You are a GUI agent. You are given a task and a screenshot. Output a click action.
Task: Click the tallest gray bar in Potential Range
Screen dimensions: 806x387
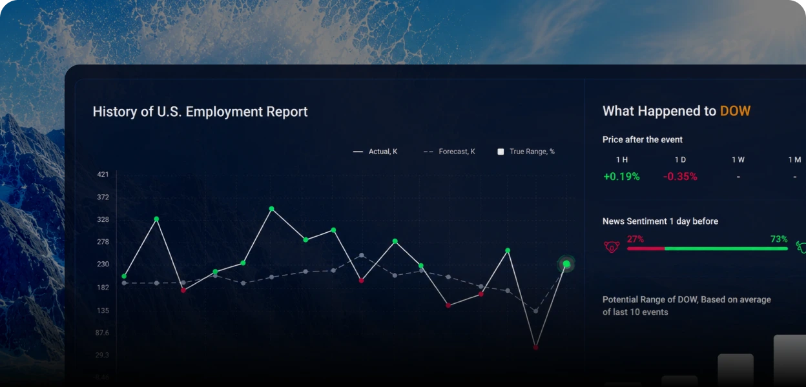[x=789, y=361]
